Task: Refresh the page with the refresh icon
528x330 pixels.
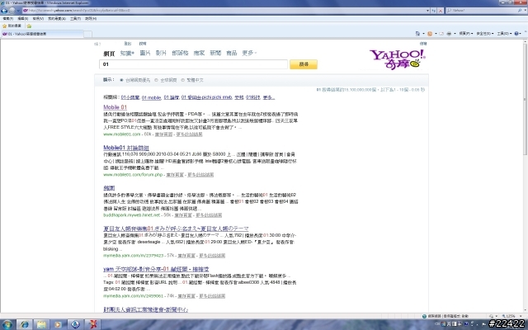Action: 434,11
